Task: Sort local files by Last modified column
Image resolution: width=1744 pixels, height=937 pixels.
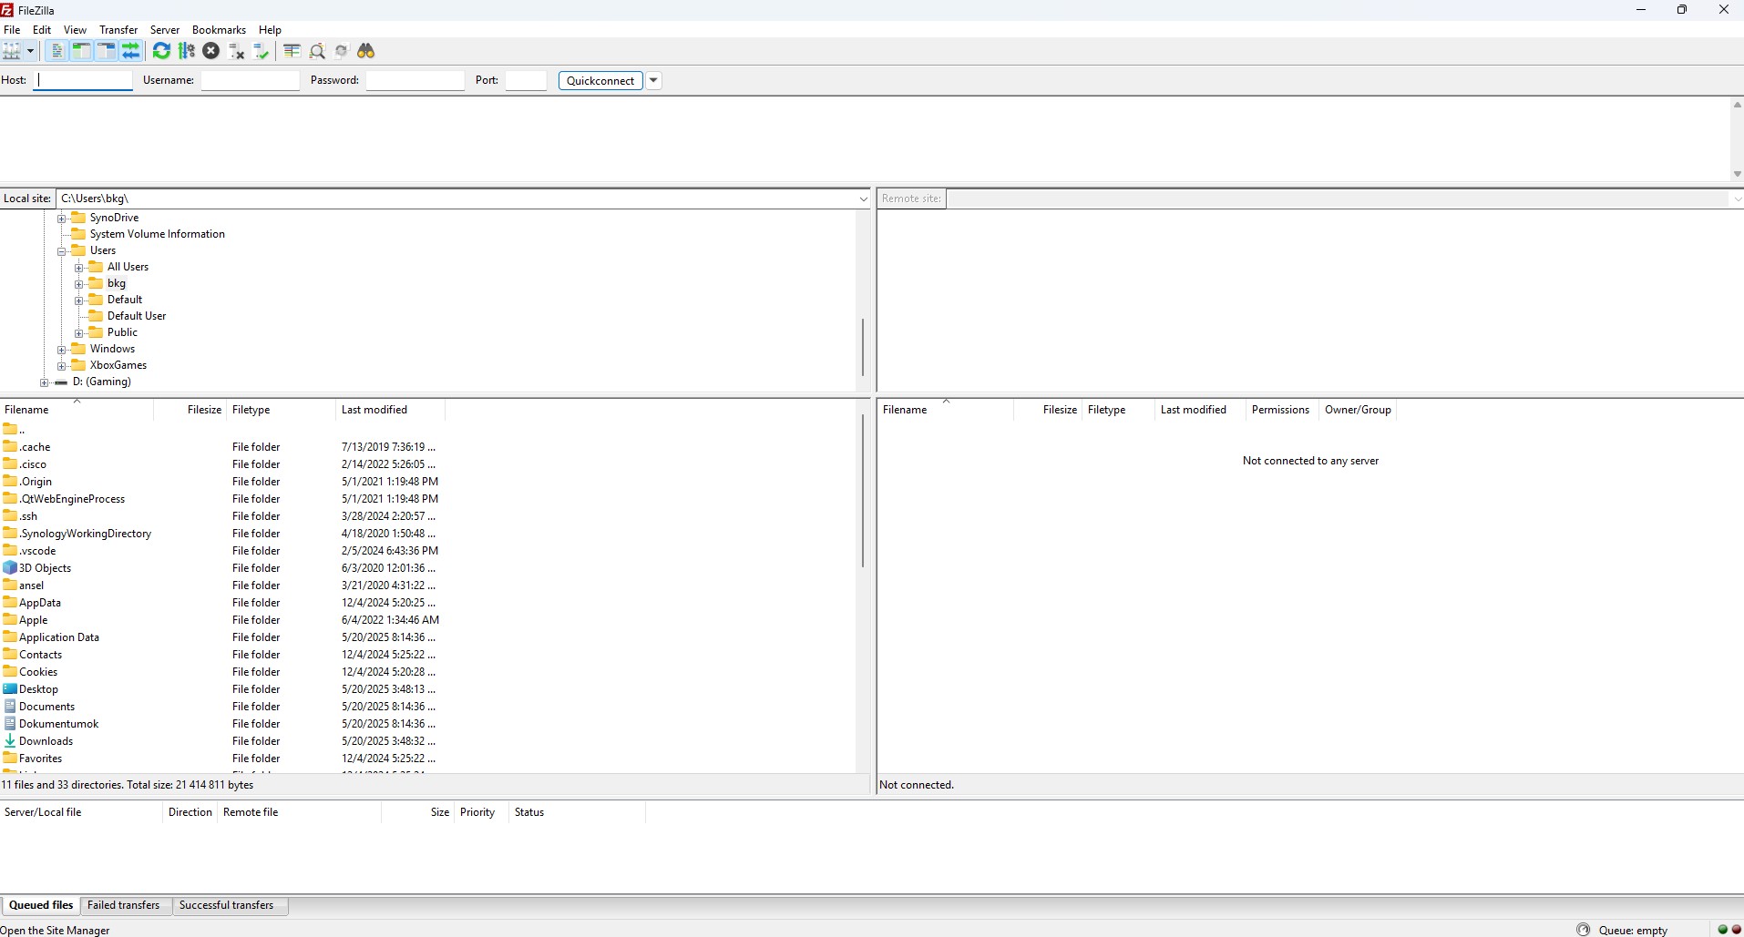Action: [x=390, y=410]
